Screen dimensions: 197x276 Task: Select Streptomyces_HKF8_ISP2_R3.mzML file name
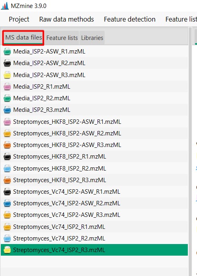[60, 180]
